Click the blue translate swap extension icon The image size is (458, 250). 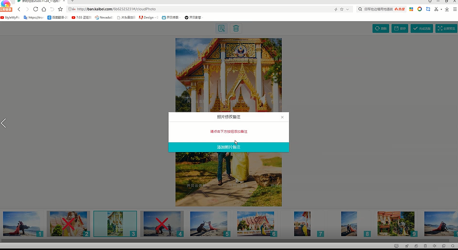[x=428, y=9]
